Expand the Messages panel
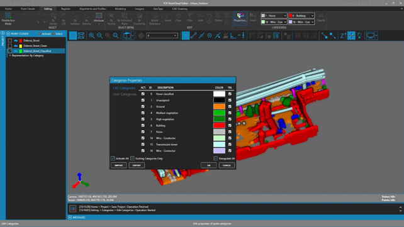 (70, 218)
